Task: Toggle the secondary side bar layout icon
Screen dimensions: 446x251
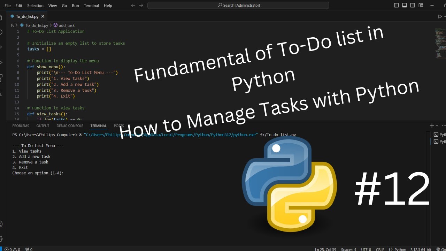Action: pos(413,5)
